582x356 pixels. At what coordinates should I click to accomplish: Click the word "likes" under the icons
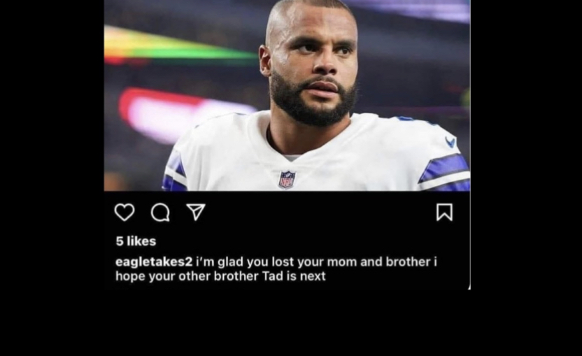click(x=141, y=241)
